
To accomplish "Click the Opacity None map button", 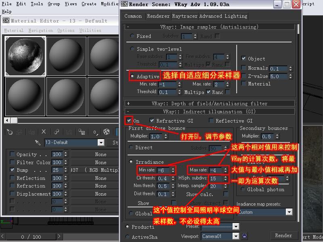I will pos(95,154).
